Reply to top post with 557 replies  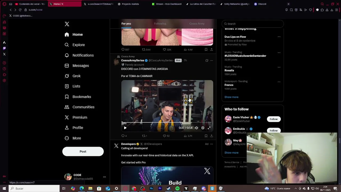125,50
